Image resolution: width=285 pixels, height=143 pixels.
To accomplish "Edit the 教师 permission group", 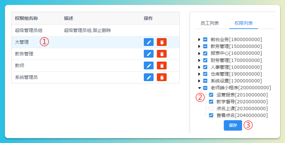I will [x=148, y=65].
